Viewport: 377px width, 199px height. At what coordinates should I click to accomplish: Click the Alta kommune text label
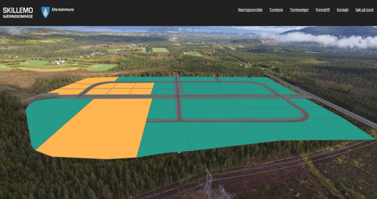(x=63, y=10)
